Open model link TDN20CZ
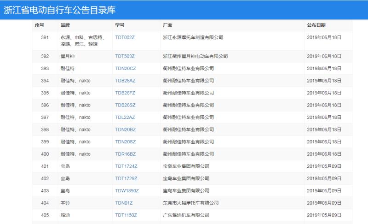The image size is (368, 224). pyautogui.click(x=125, y=68)
